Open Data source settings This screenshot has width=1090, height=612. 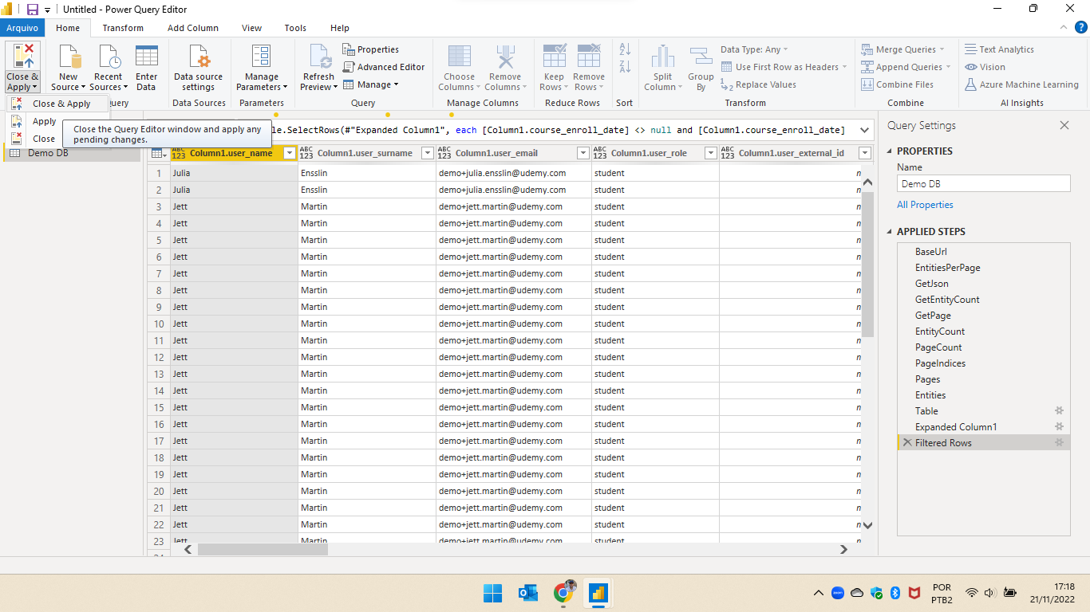(198, 69)
